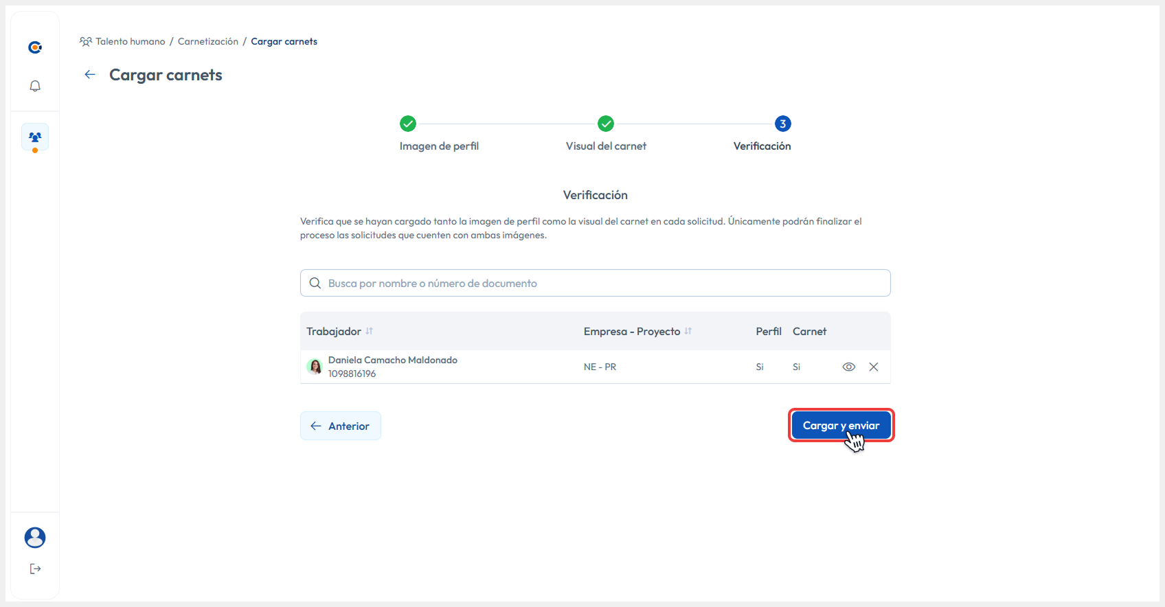
Task: Go to step Imagen de perfil
Action: [x=408, y=124]
